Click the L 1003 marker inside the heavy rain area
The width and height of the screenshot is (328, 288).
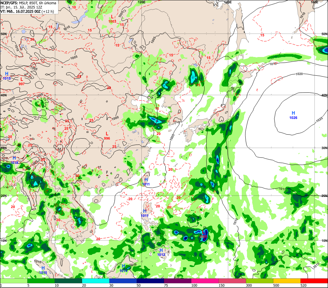pos(203,234)
